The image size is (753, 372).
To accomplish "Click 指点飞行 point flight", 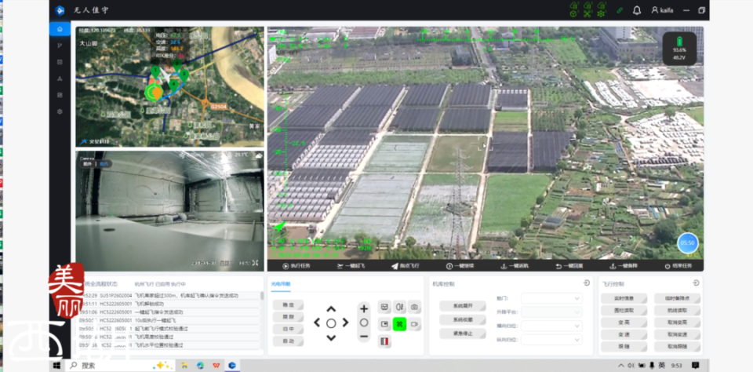I will 405,266.
